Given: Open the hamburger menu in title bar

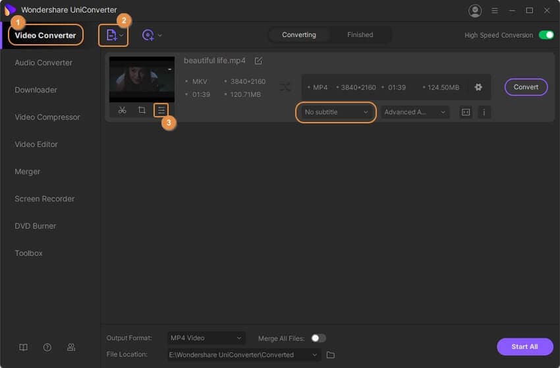Looking at the screenshot, I should pos(495,11).
